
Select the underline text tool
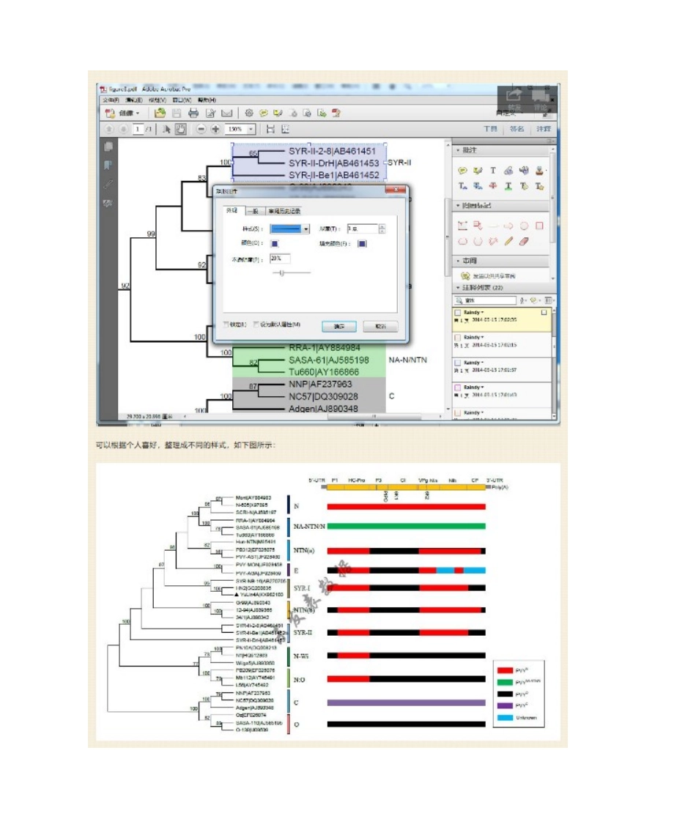coord(508,186)
